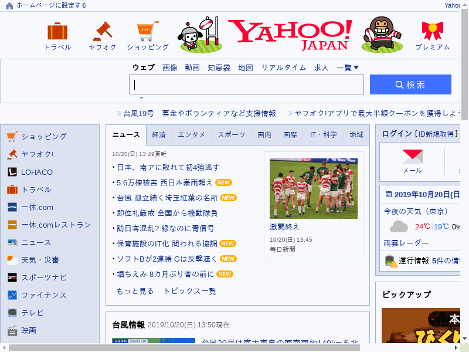The height and width of the screenshot is (352, 469).
Task: Open headline ソフトBが2連勝 Gは反撃遅く
Action: point(167,259)
